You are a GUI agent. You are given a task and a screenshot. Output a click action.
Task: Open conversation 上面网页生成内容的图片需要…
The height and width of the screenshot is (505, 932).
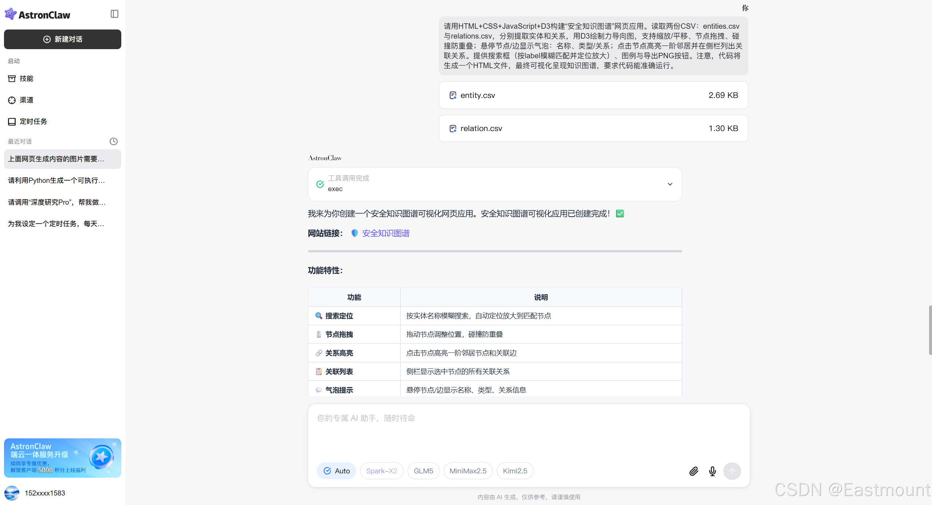click(63, 159)
